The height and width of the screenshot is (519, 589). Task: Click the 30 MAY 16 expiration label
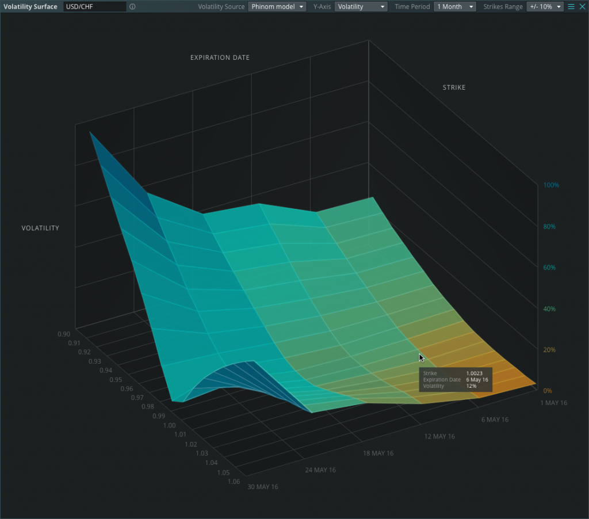pyautogui.click(x=263, y=486)
